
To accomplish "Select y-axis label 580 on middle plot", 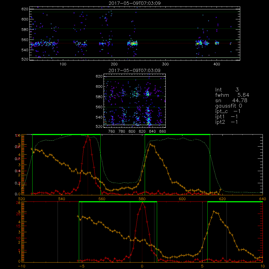I will [x=99, y=97].
